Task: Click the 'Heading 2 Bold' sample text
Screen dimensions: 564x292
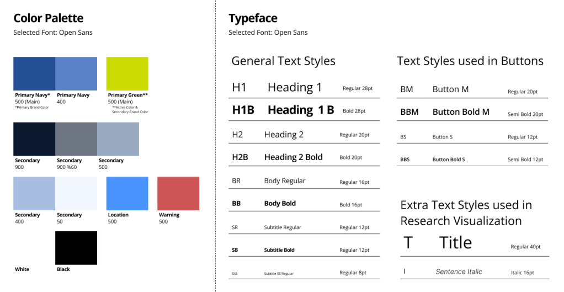Action: (x=293, y=157)
